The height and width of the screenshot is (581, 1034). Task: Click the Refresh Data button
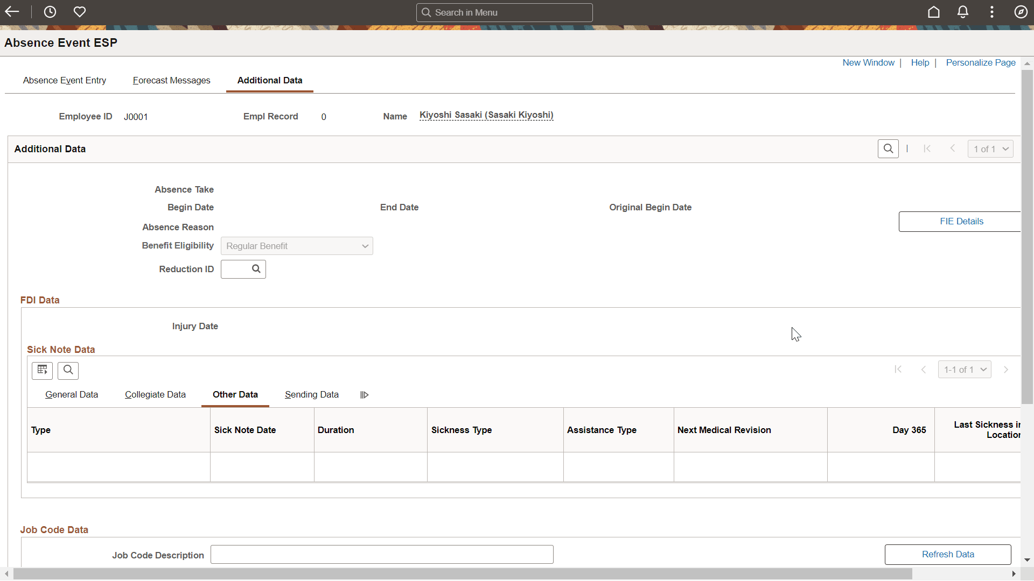[948, 554]
